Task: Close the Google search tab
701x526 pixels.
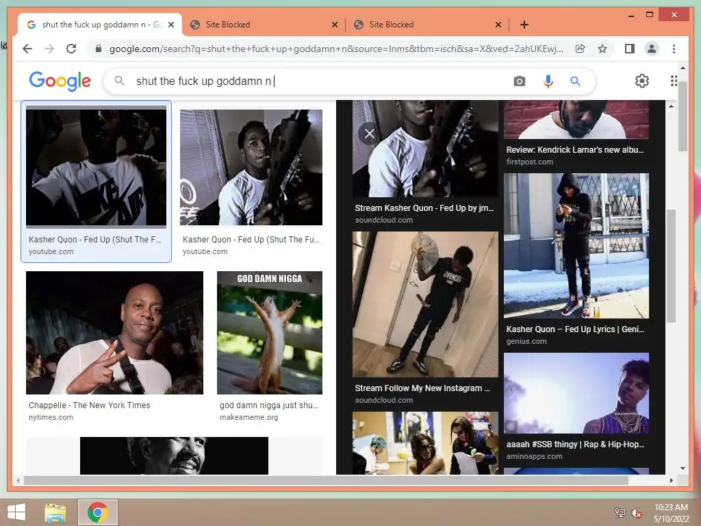Action: tap(170, 25)
